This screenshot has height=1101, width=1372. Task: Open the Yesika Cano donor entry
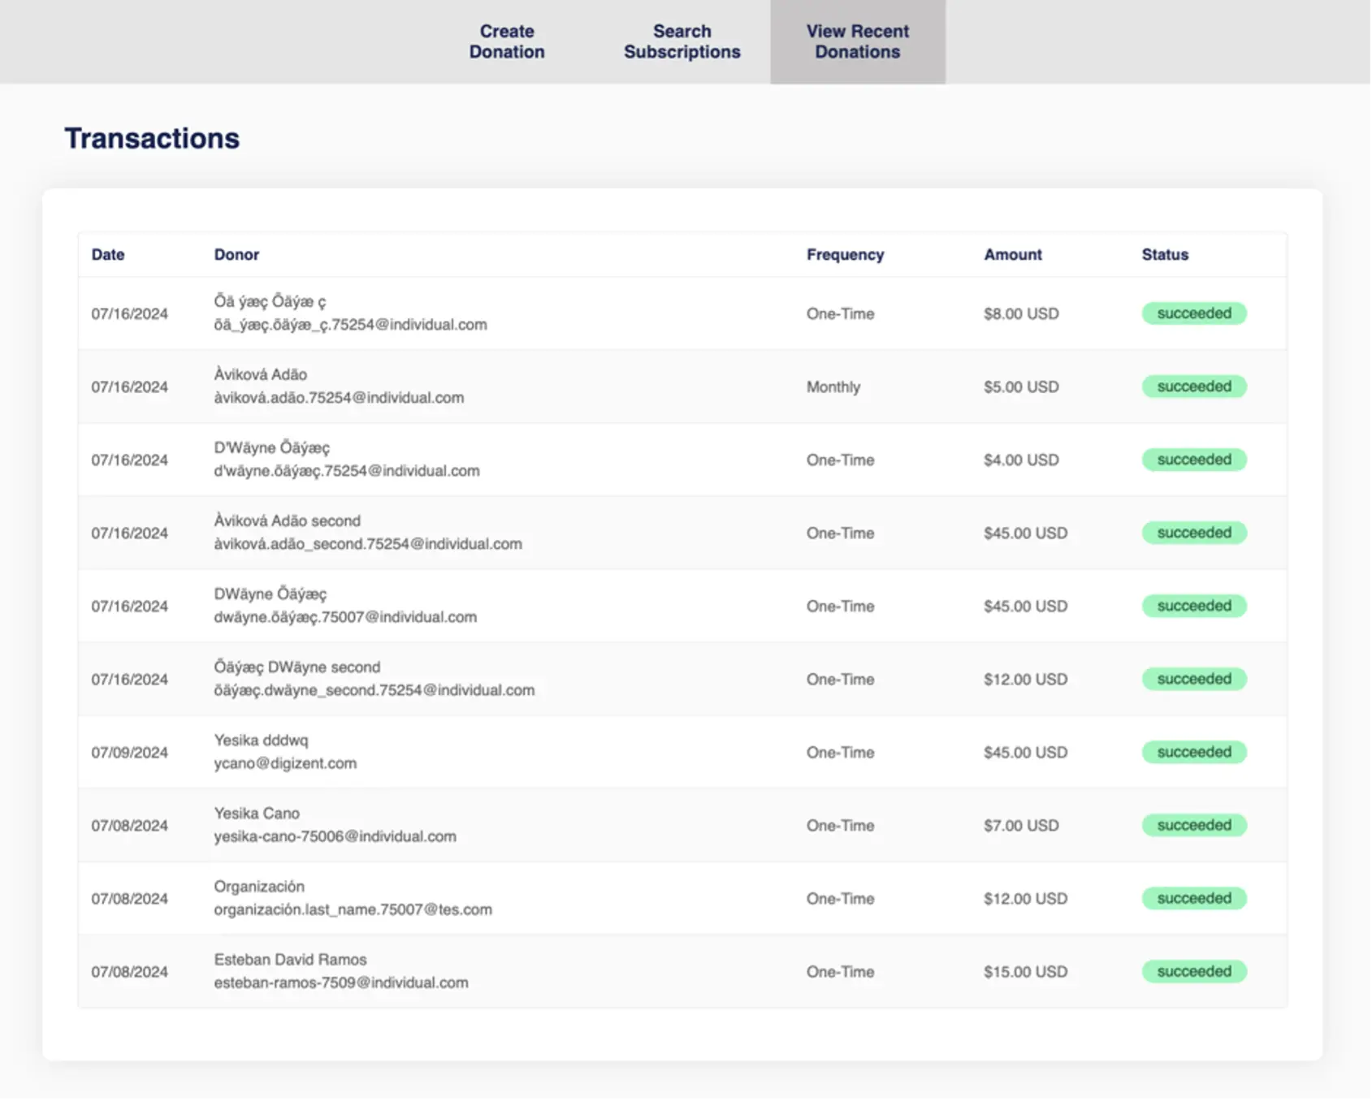[257, 814]
